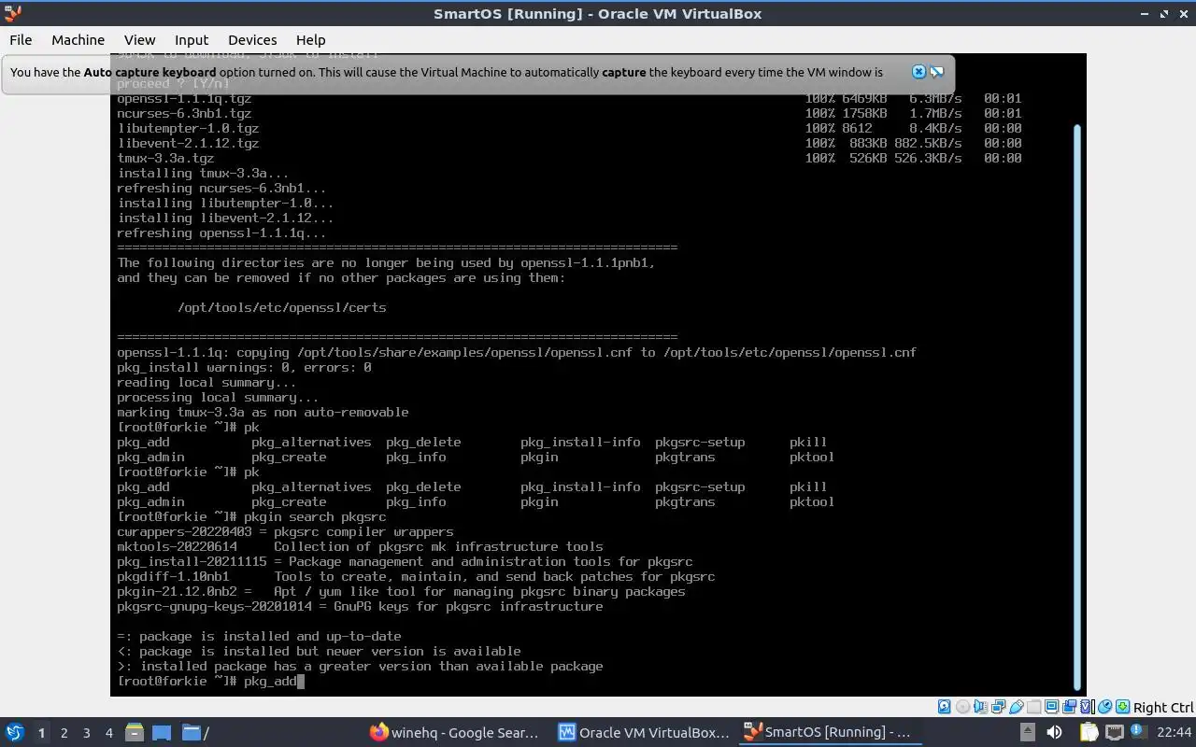Click the 'pkgsrc-gnupg-keys-20201014' search result
The image size is (1196, 747).
(360, 607)
